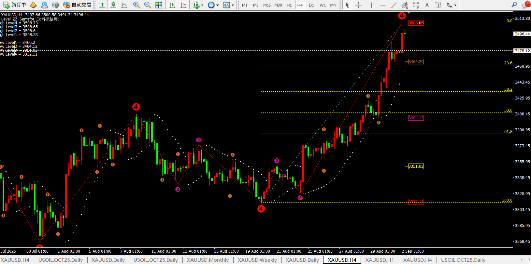The height and width of the screenshot is (264, 531).
Task: Open the cloud hosting icon in toolbar
Action: click(x=44, y=5)
